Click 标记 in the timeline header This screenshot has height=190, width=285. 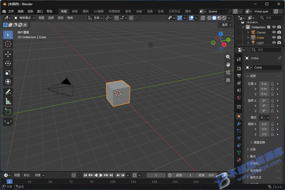pyautogui.click(x=27, y=175)
